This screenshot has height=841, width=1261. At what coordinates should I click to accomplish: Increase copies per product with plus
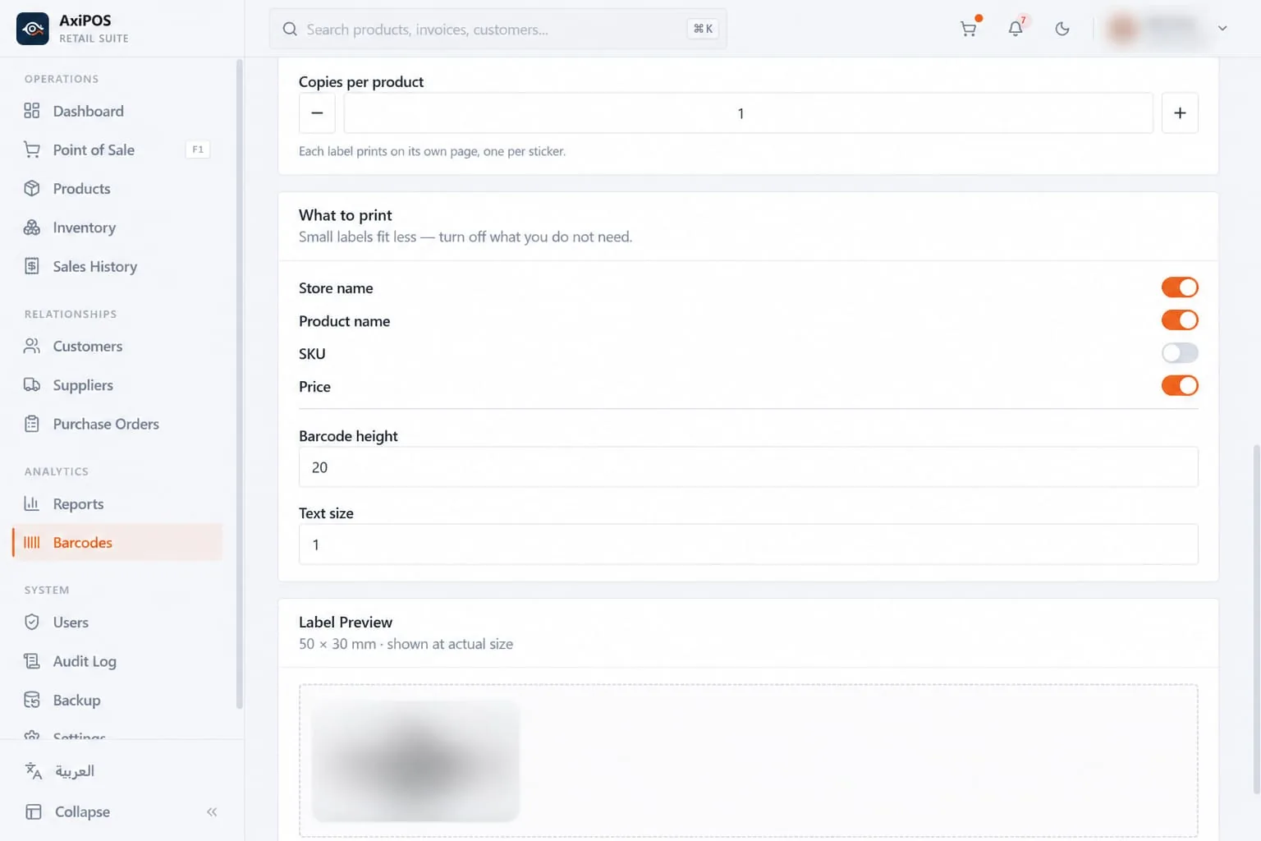click(1180, 113)
